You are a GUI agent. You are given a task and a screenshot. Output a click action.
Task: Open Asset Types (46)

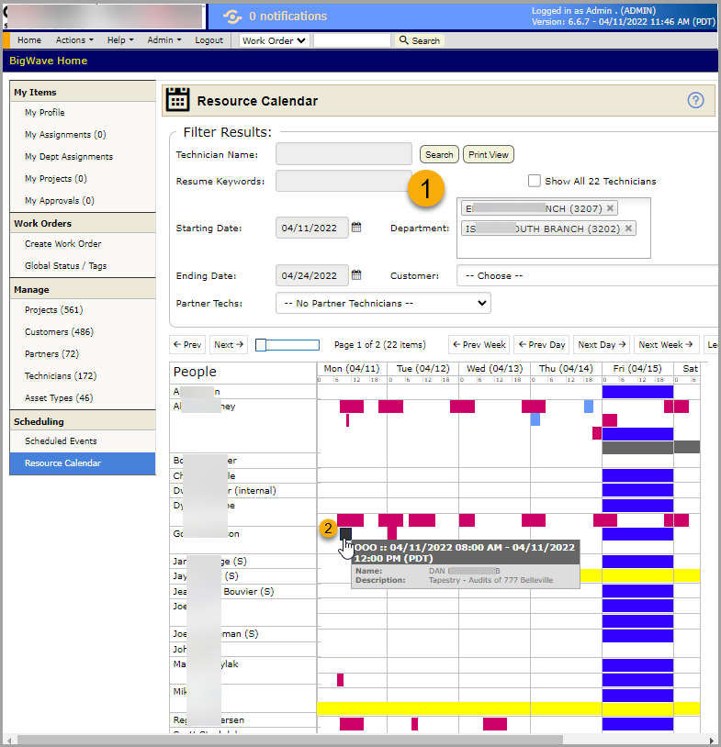click(x=59, y=397)
